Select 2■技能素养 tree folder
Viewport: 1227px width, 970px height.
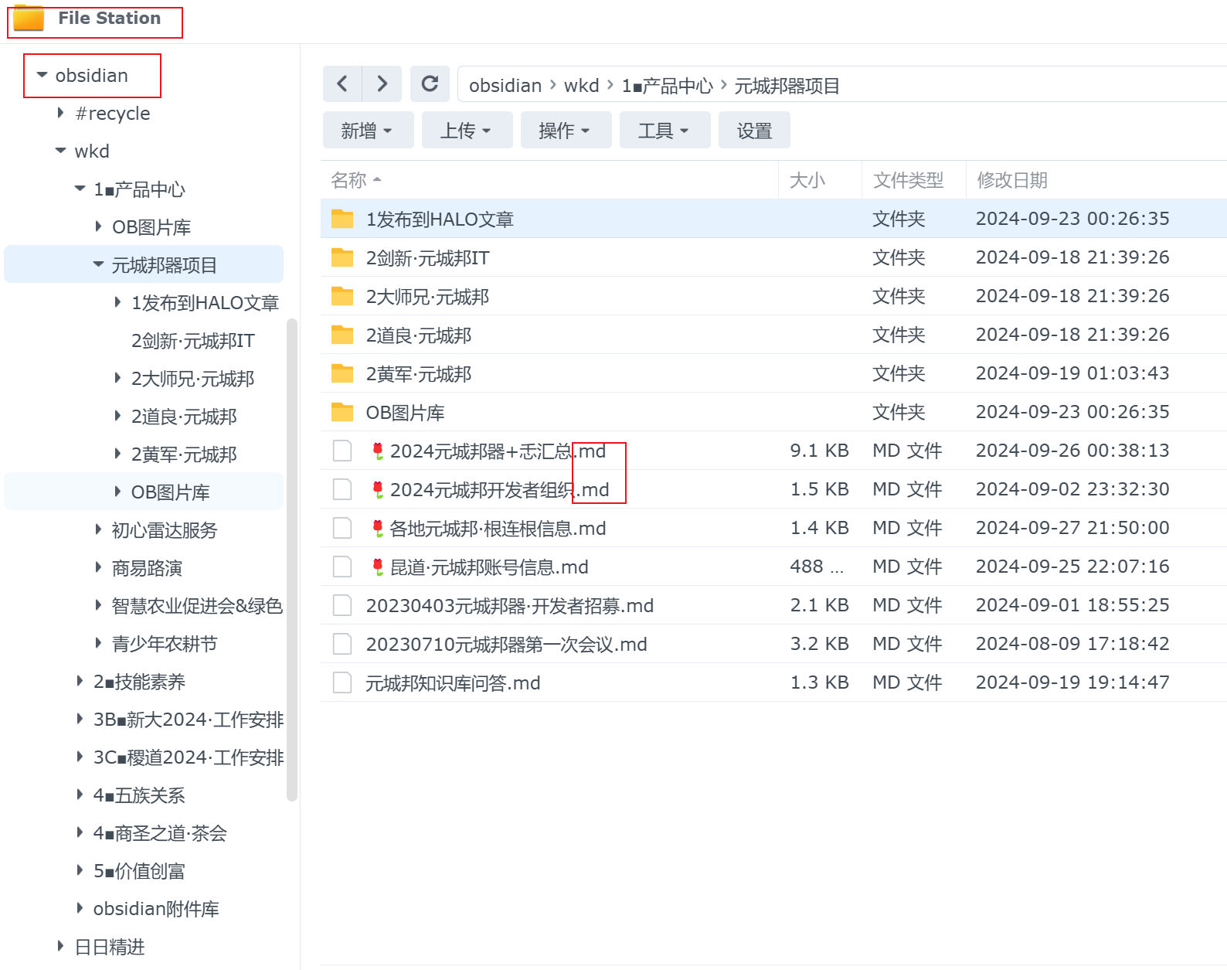(139, 682)
